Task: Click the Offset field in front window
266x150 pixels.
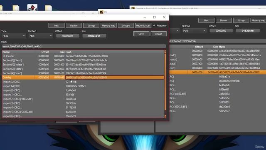Action: (67, 36)
